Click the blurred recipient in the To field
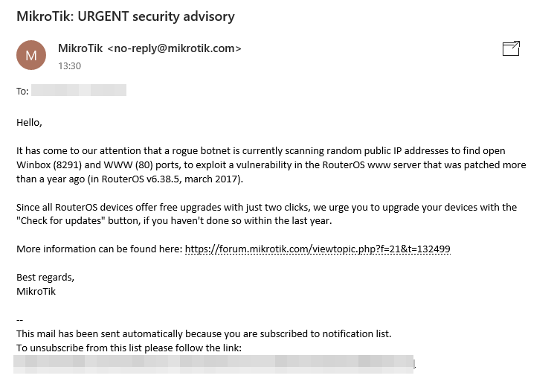Viewport: 554px width, 390px height. point(79,91)
